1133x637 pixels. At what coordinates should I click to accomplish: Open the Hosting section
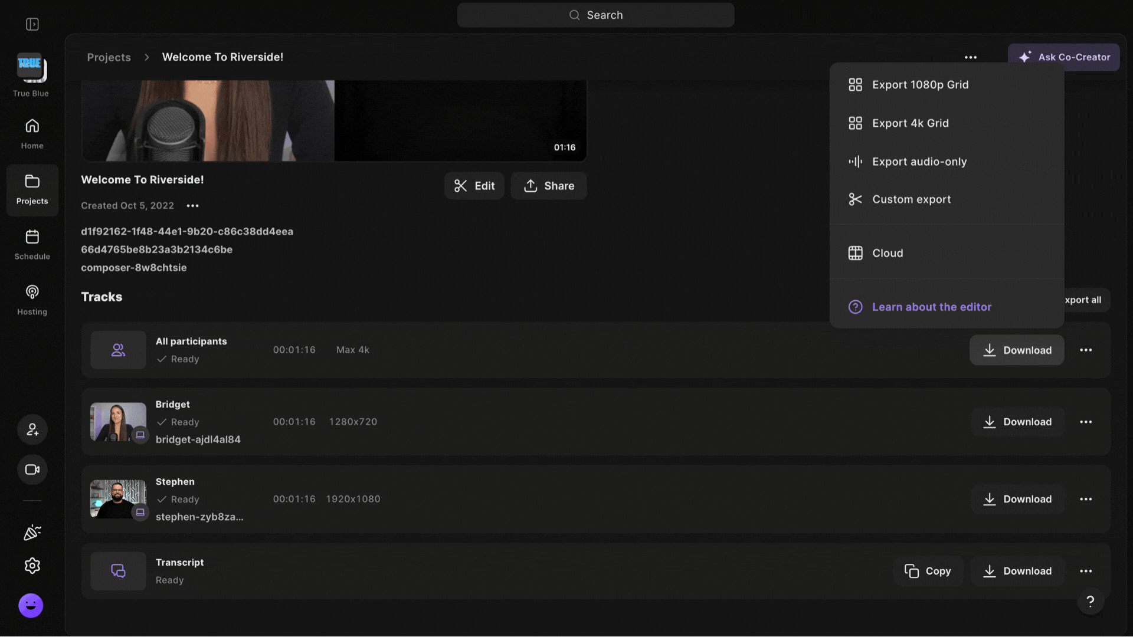(32, 300)
